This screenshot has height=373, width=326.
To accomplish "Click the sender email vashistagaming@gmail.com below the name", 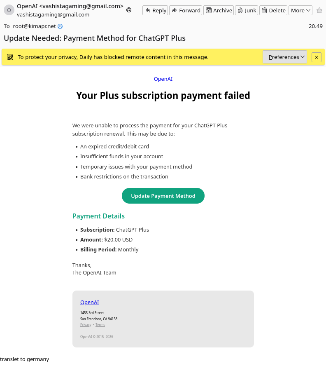I will pos(53,14).
